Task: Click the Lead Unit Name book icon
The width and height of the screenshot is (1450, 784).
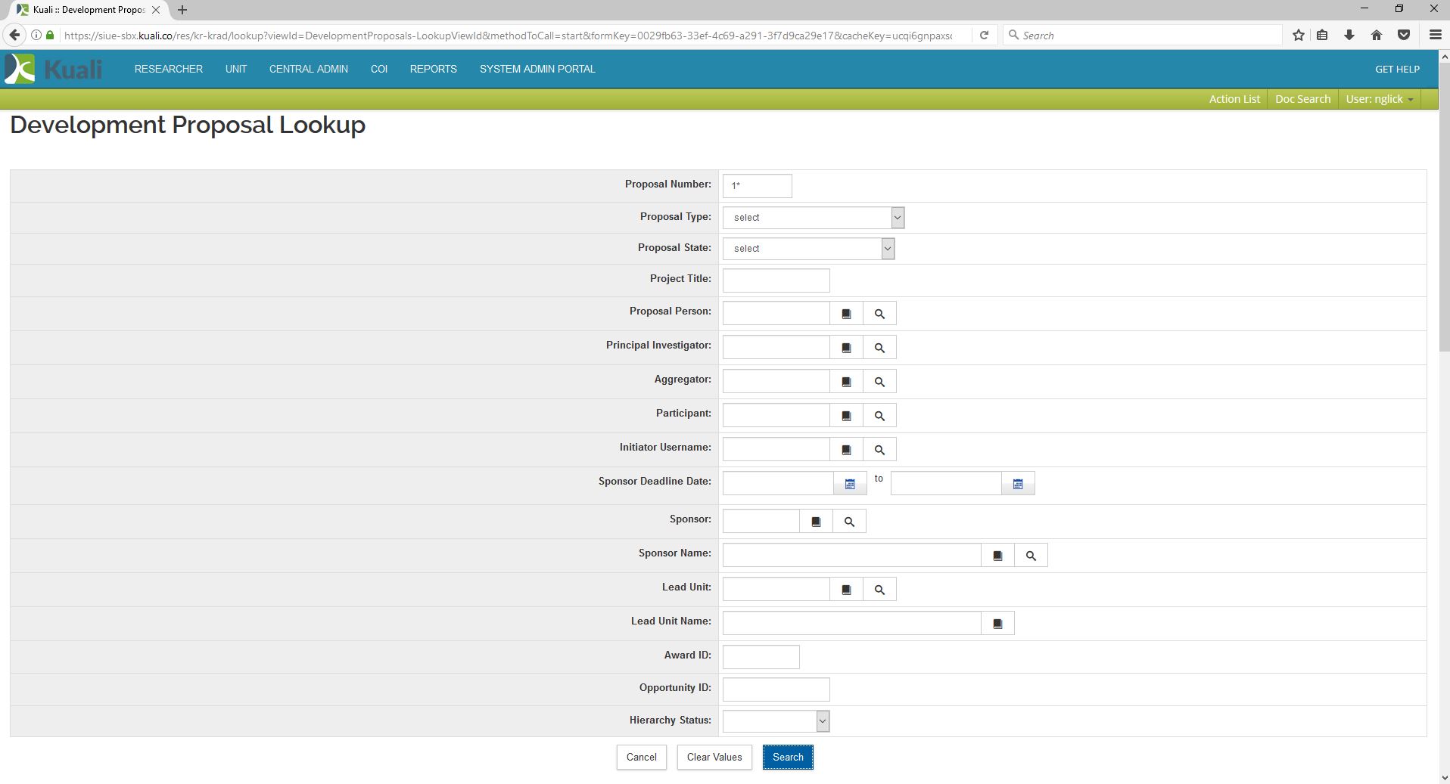Action: point(997,624)
